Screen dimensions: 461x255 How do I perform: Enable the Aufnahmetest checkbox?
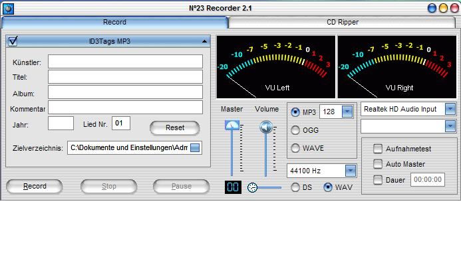point(378,149)
